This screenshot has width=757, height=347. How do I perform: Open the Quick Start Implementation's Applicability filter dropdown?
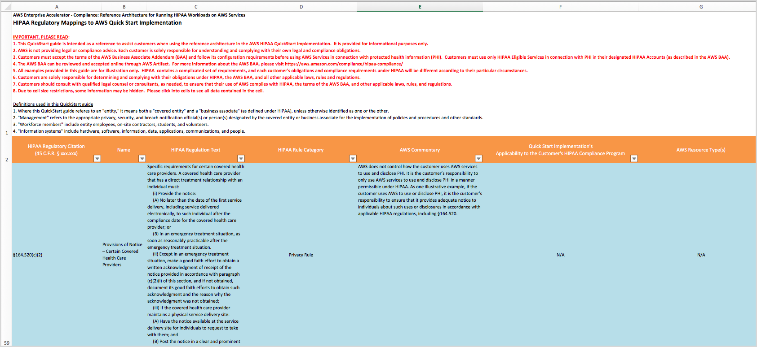pyautogui.click(x=634, y=158)
